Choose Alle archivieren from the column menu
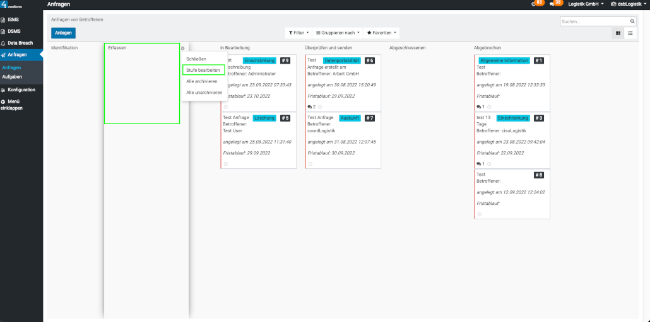 tap(202, 81)
